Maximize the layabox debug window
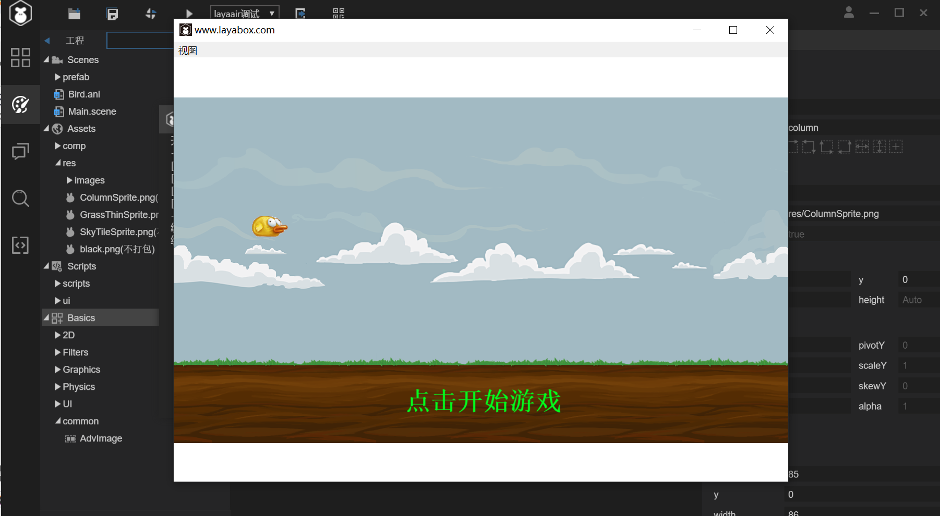The image size is (940, 516). click(733, 30)
